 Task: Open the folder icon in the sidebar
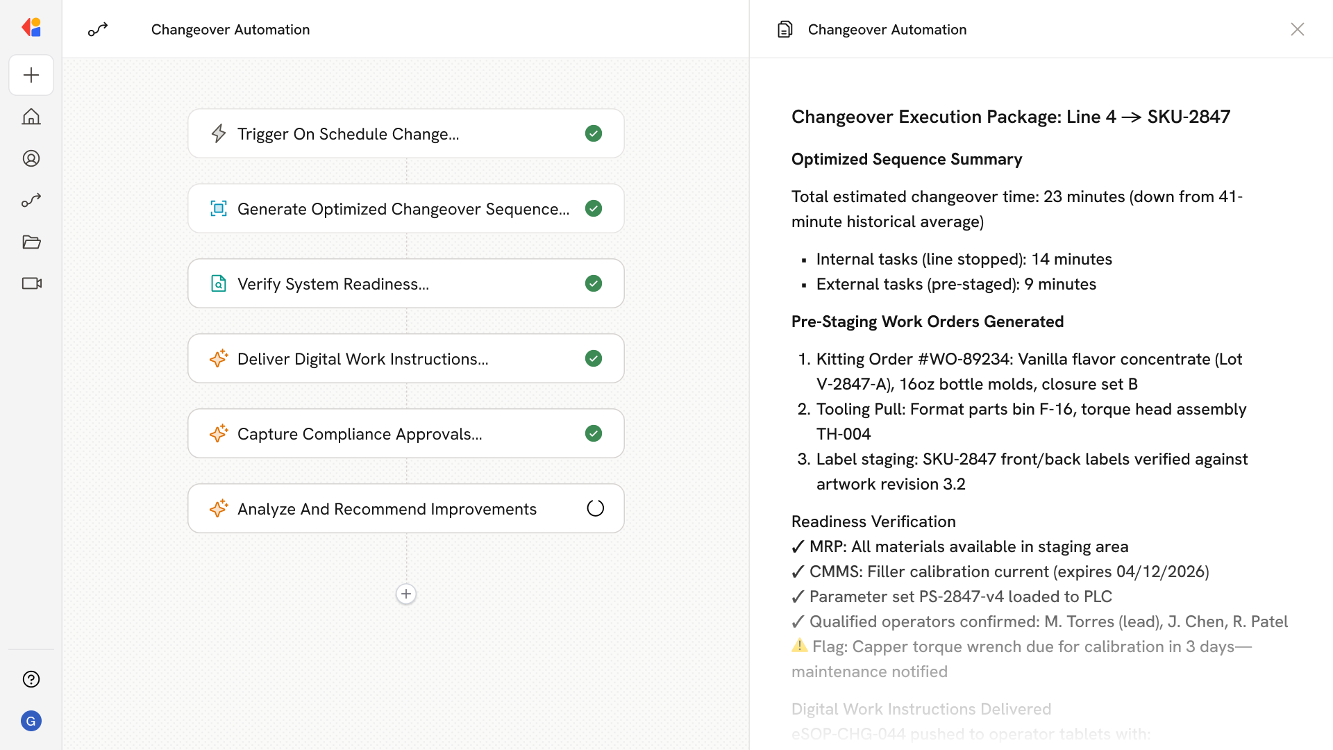[31, 242]
